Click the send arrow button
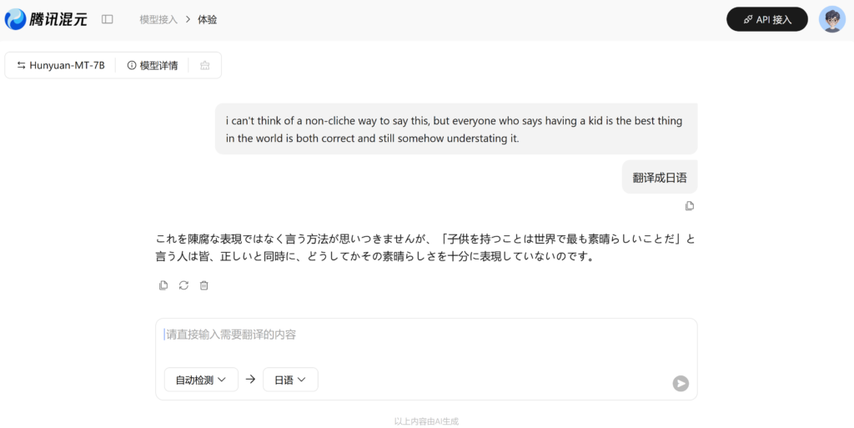854x428 pixels. click(681, 383)
